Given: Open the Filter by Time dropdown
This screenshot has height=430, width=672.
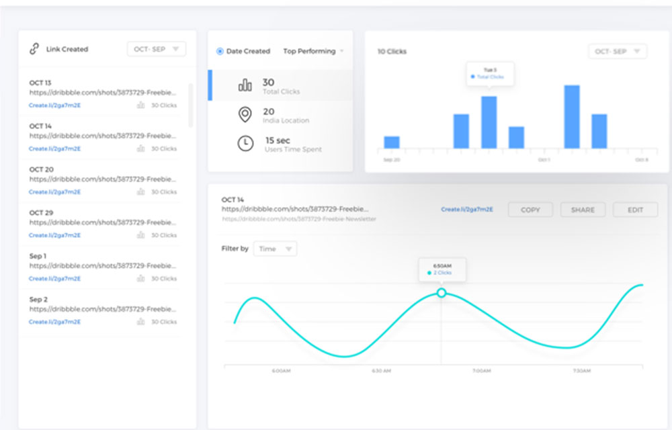Looking at the screenshot, I should point(275,249).
